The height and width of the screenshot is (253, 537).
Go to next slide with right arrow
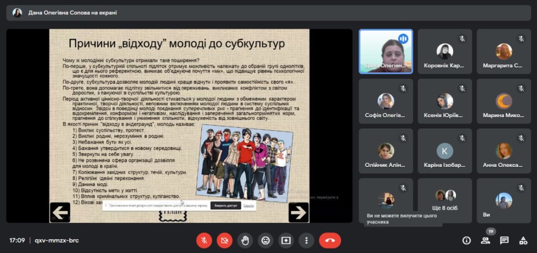click(298, 212)
